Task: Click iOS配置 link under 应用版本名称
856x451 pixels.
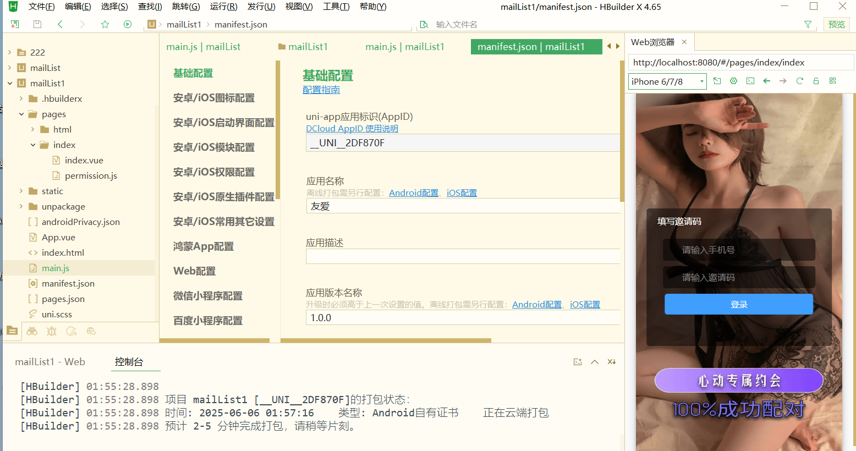Action: (x=585, y=304)
